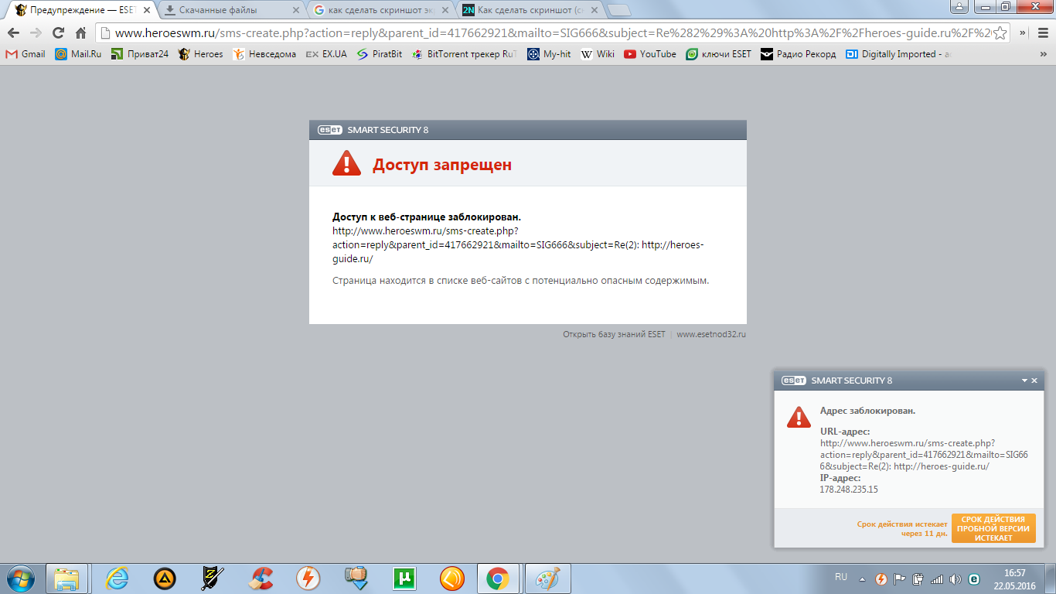Close the Скачанные файлы tab
Viewport: 1056px width, 594px height.
(295, 11)
